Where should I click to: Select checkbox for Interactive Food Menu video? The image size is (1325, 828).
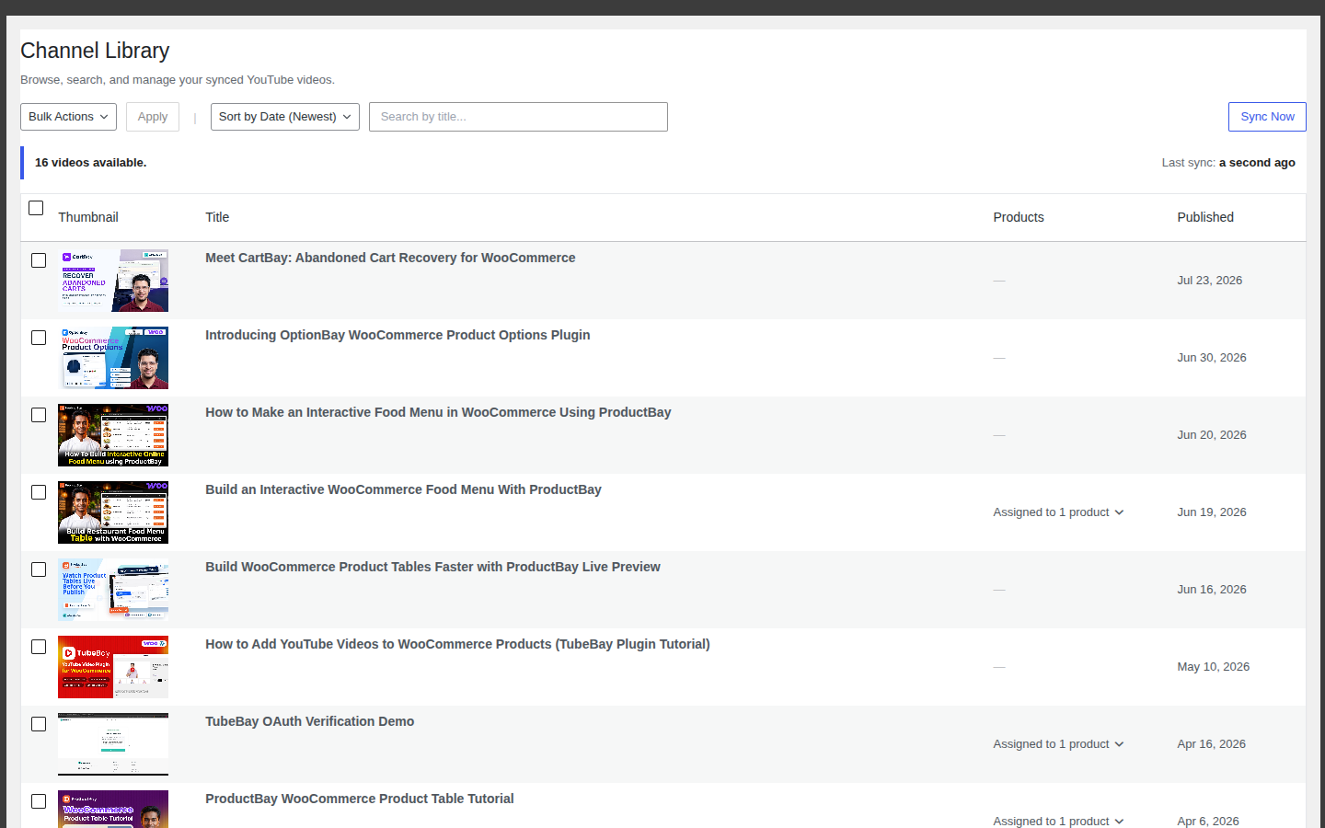click(39, 415)
